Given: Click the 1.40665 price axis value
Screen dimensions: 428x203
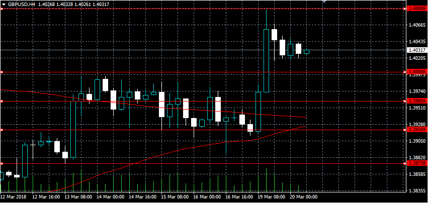Looking at the screenshot, I should click(x=417, y=25).
